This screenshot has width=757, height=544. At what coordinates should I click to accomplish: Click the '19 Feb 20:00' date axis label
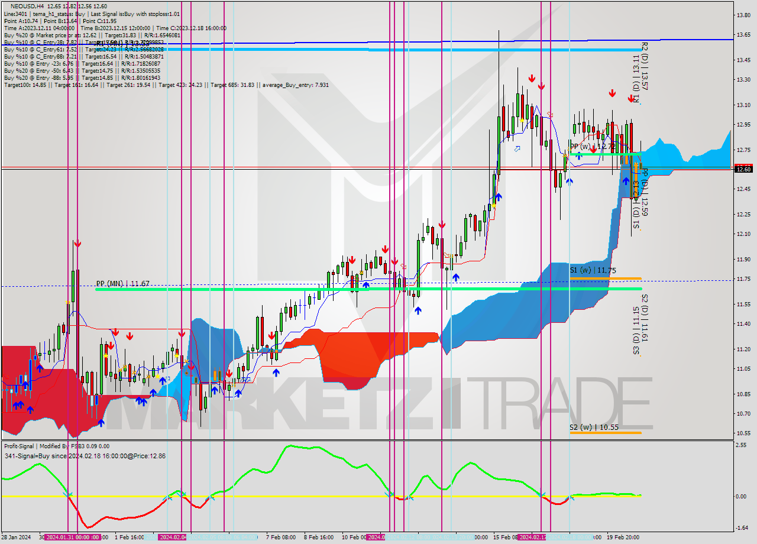622,537
